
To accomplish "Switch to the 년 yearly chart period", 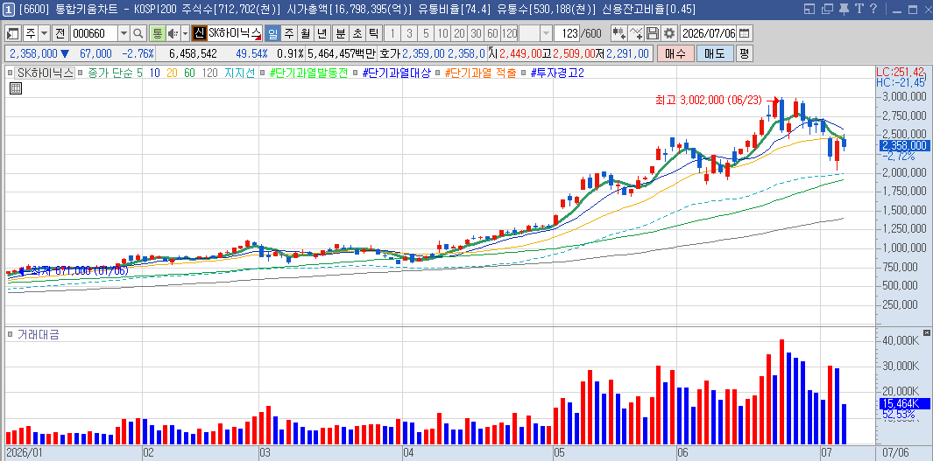I will pos(322,33).
